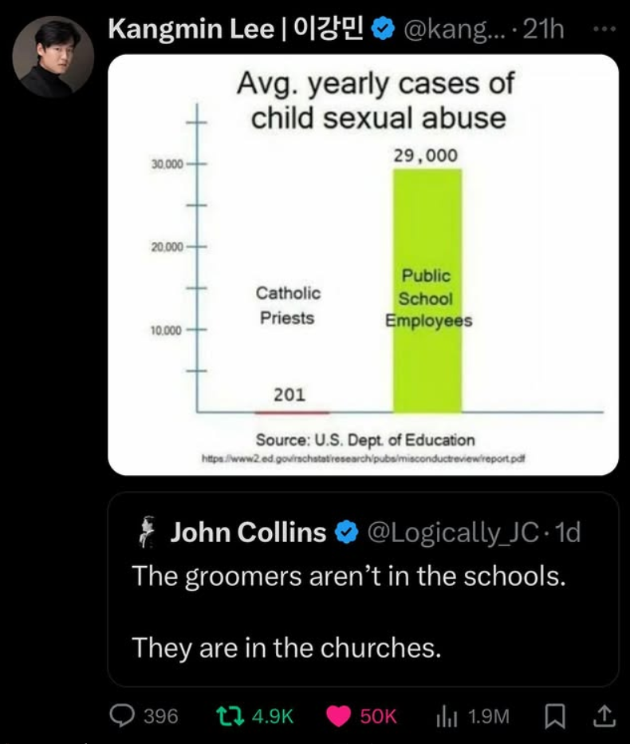630x744 pixels.
Task: Click Kangmin Lee's blue verified badge
Action: [x=383, y=30]
